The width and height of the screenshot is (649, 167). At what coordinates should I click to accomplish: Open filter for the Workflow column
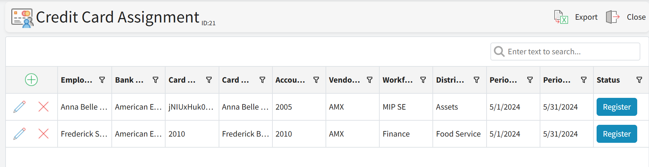[x=423, y=80]
